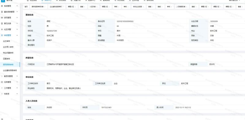
Task: Close the 修改业主信息 tab
Action: pos(143,7)
